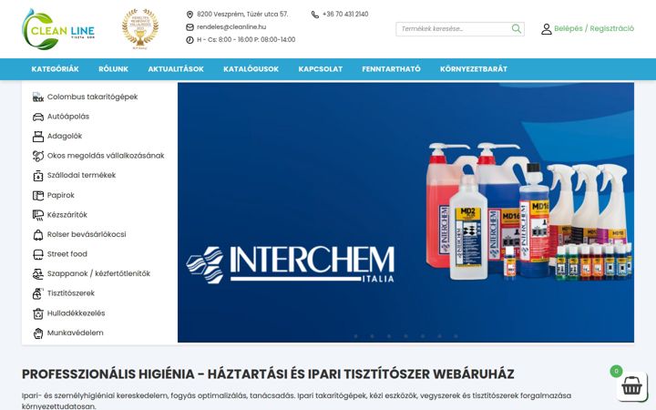The image size is (656, 410).
Task: Click the Interchem Italia banner image
Action: [405, 212]
